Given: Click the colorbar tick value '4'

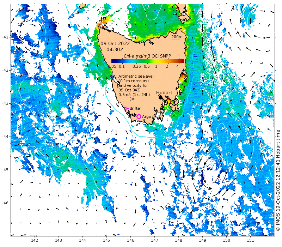Looking at the screenshot, I should coord(178,66).
